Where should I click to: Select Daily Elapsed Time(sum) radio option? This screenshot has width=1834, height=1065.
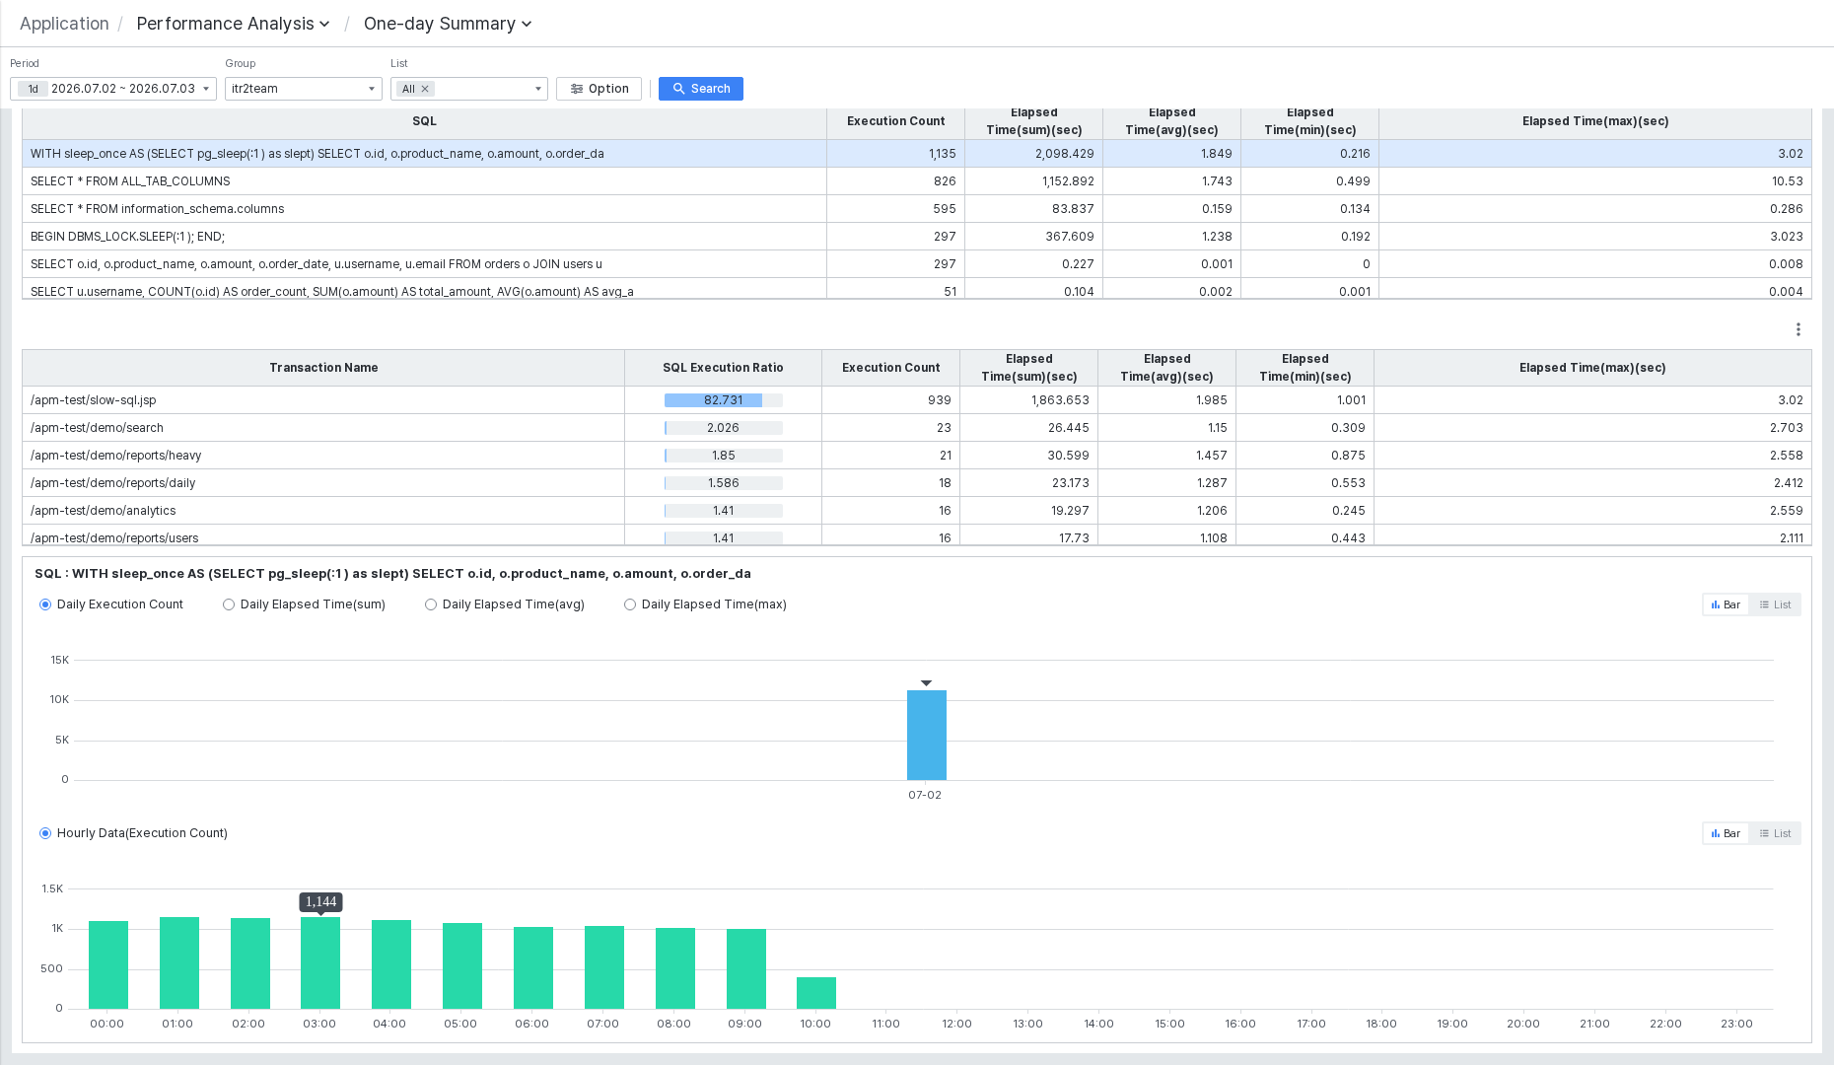(304, 604)
